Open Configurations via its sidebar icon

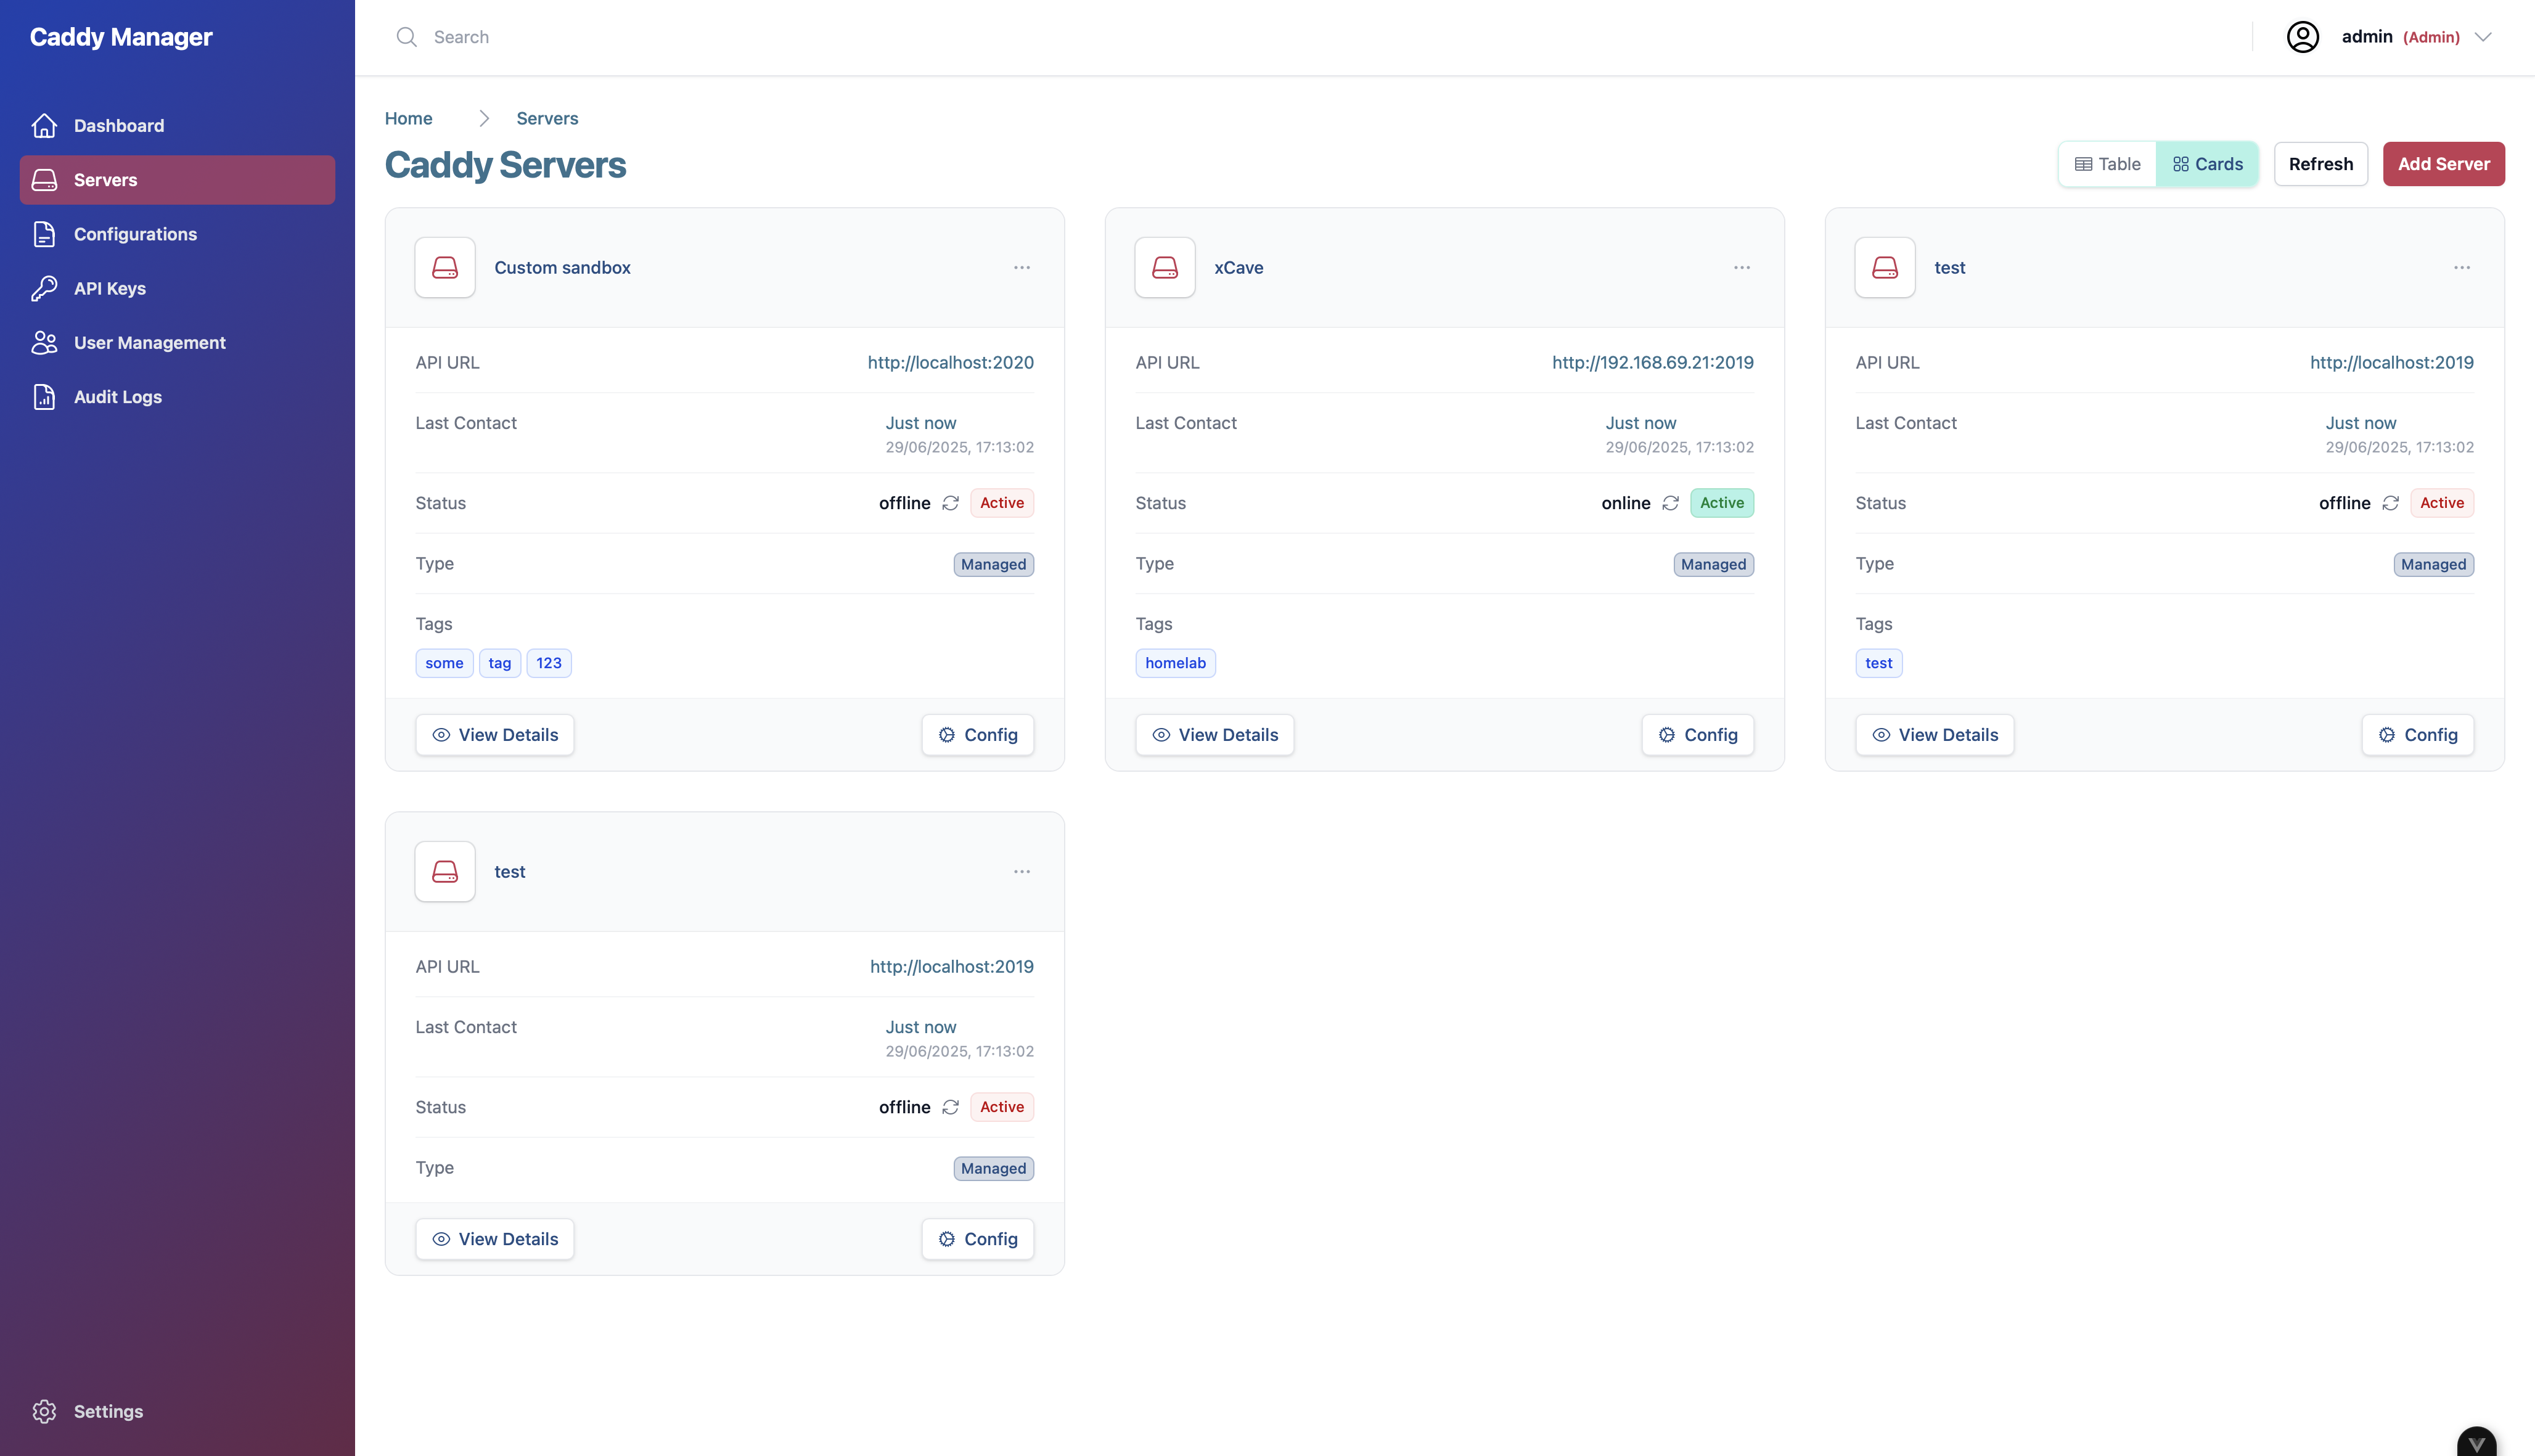pyautogui.click(x=44, y=233)
